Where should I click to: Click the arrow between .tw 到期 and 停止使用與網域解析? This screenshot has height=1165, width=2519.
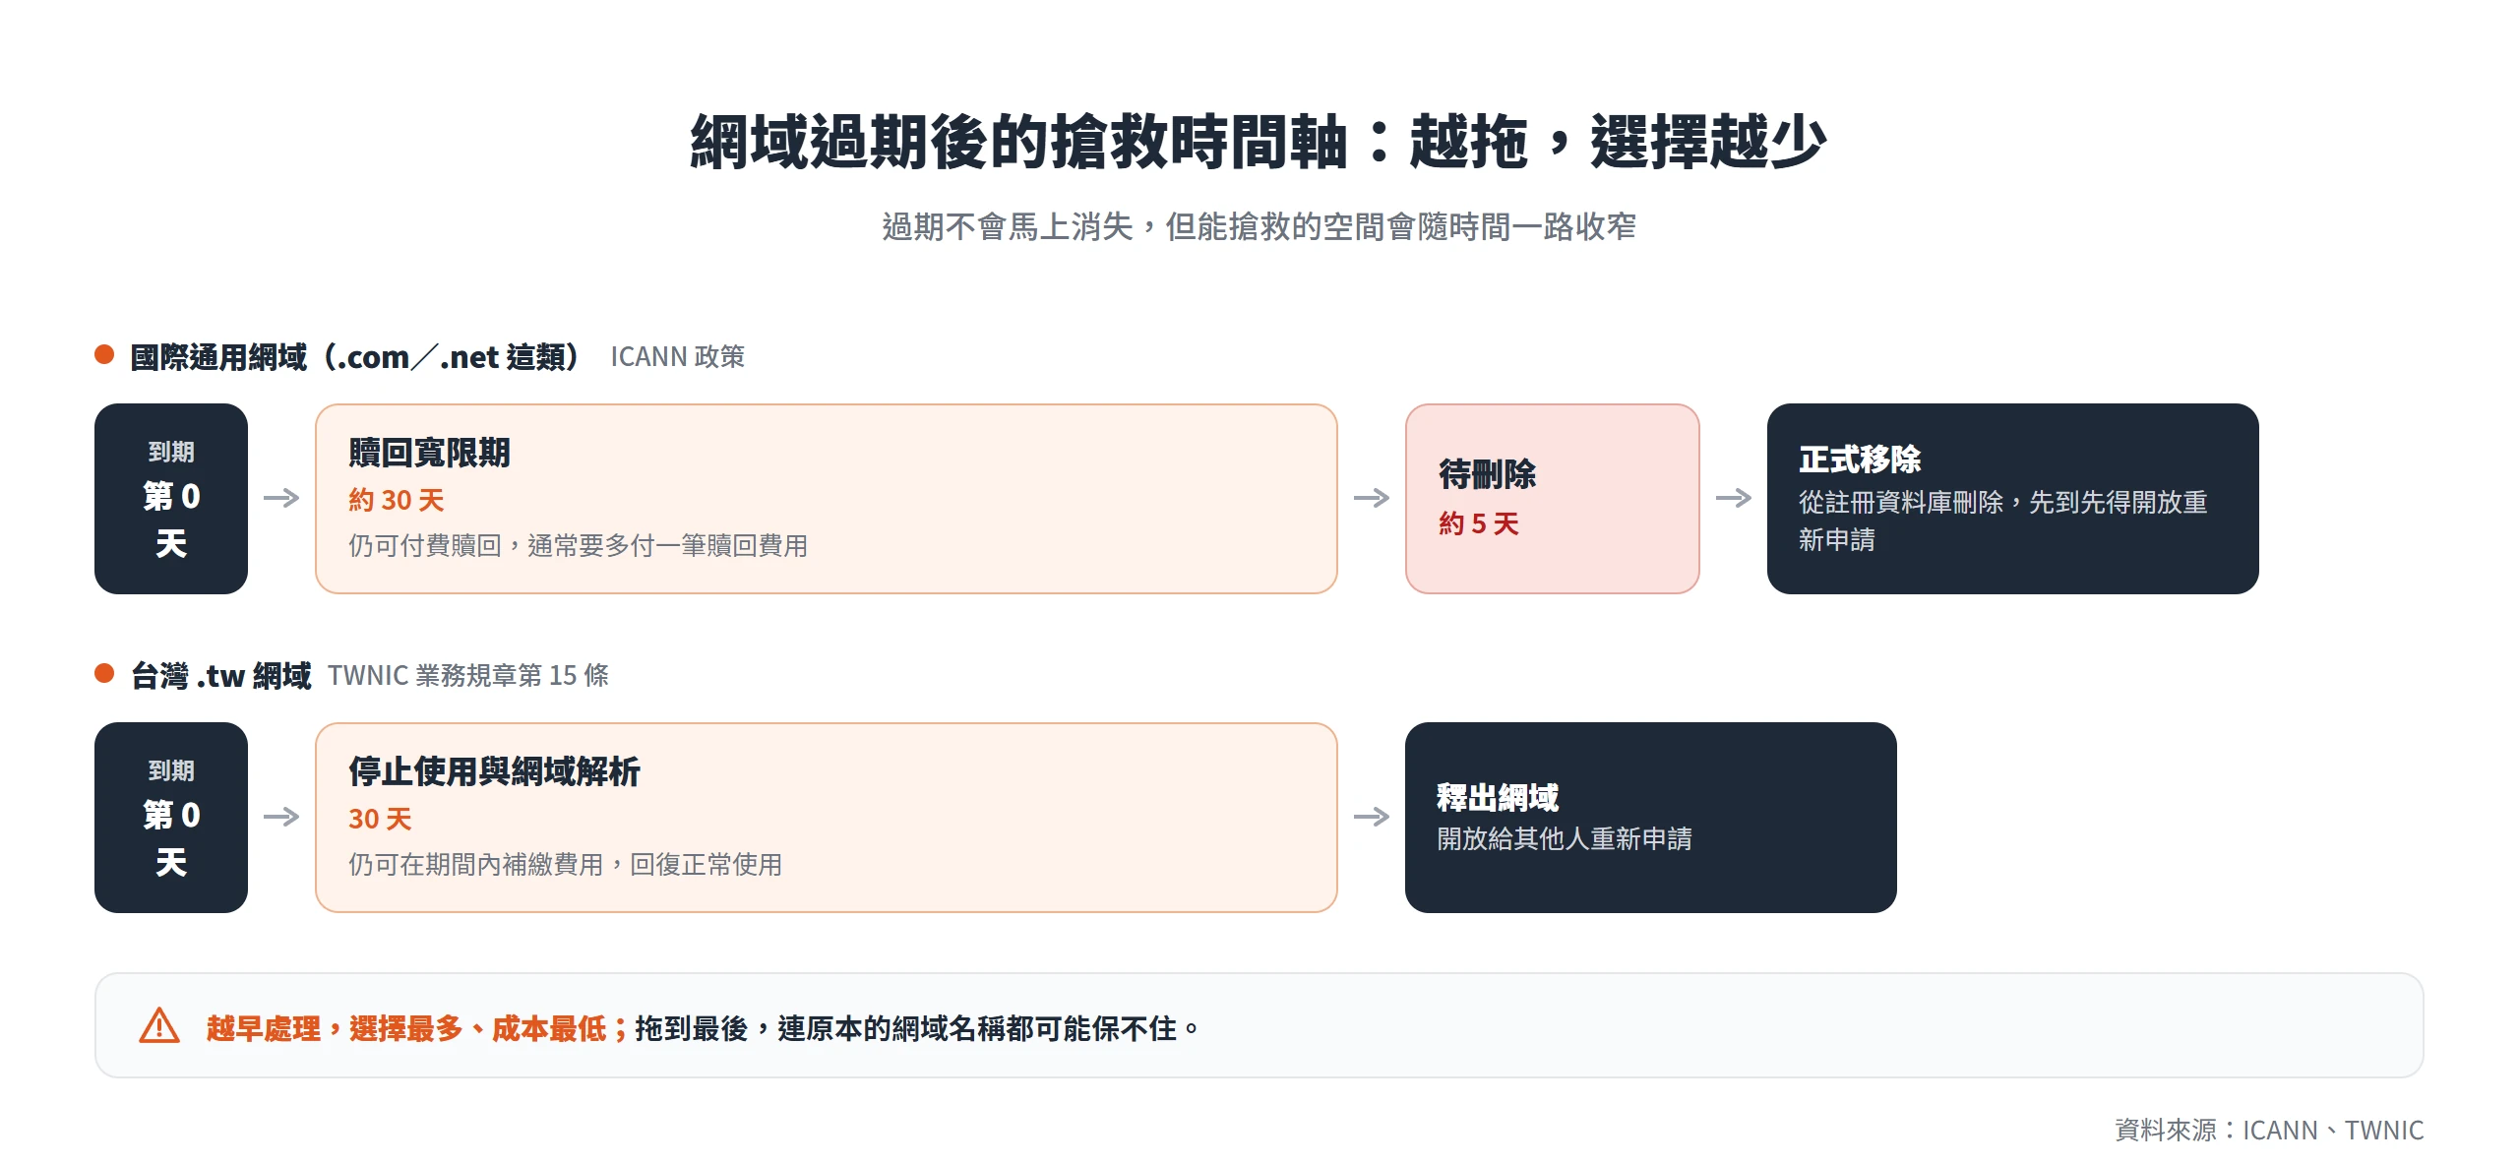281,817
